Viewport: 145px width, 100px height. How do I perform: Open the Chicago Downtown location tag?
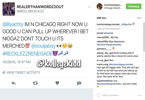(113, 8)
